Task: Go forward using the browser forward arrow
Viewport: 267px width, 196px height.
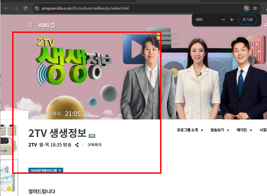Action: [16, 8]
